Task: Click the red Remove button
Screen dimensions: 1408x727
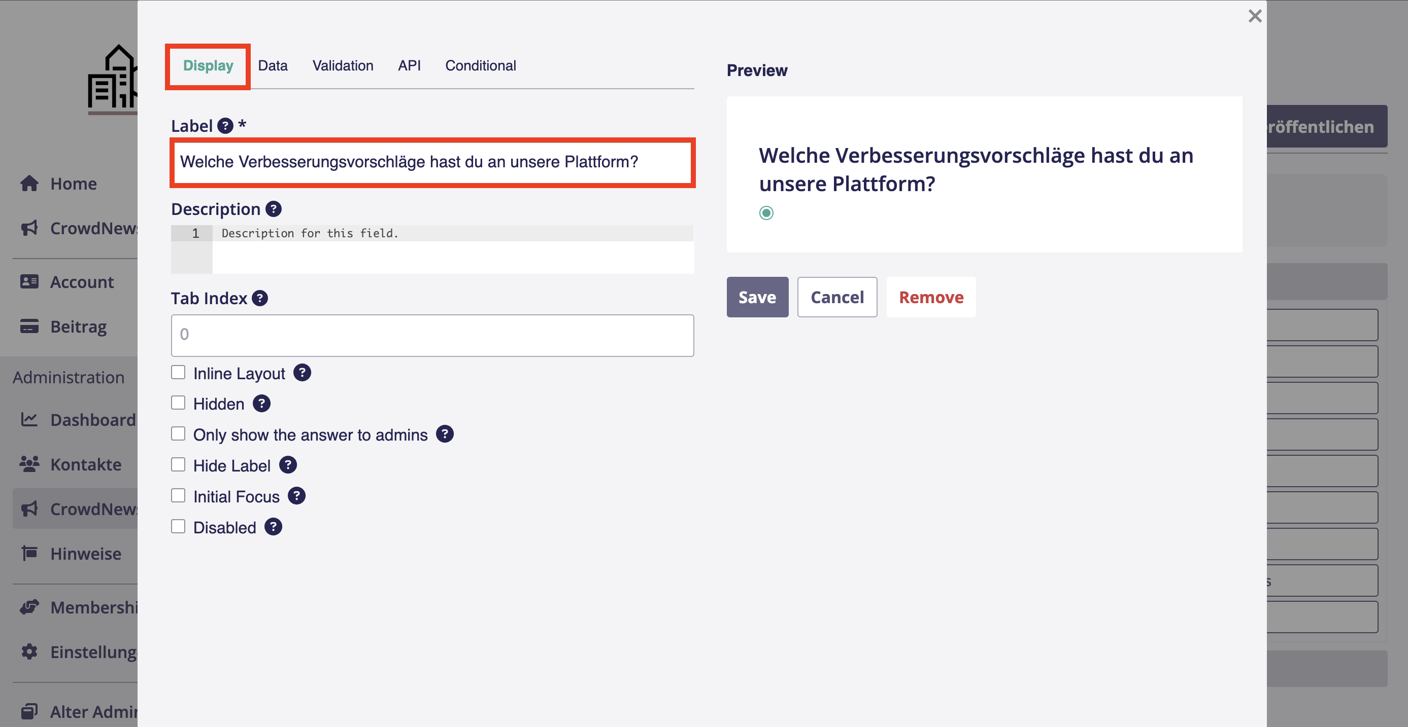Action: click(931, 297)
